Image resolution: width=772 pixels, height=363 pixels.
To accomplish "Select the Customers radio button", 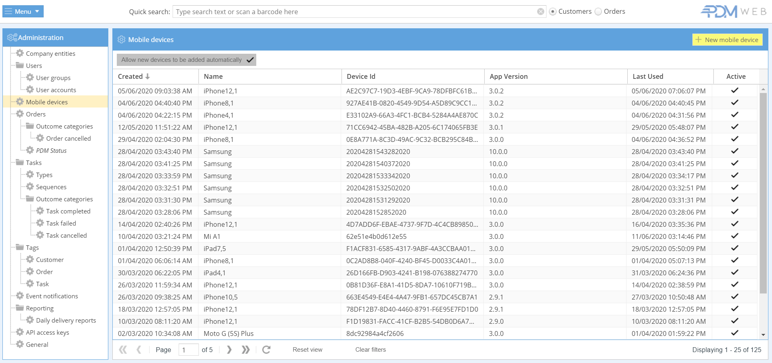I will (x=553, y=12).
